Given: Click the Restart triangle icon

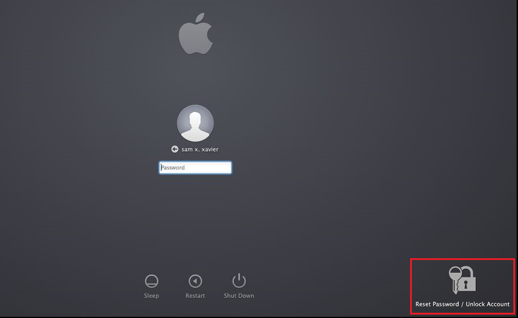Looking at the screenshot, I should [x=195, y=281].
